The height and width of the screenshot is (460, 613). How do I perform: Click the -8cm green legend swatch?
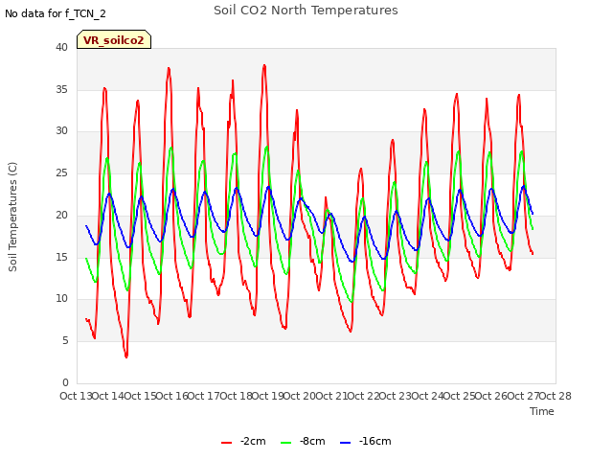[286, 443]
